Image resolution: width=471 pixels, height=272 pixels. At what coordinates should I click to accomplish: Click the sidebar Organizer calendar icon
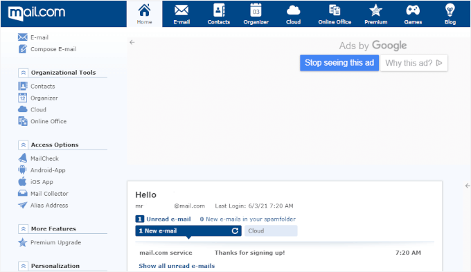pyautogui.click(x=23, y=98)
